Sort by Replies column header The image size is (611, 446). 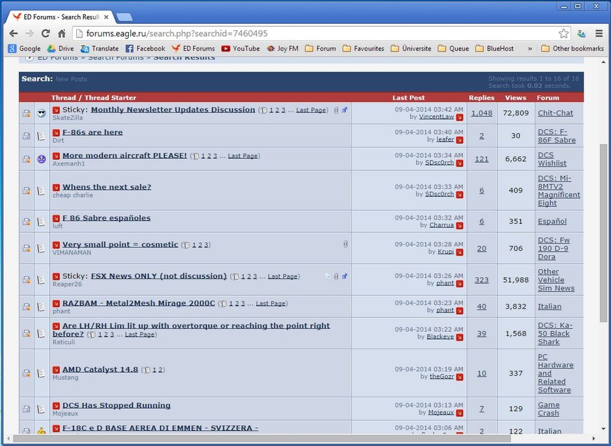pyautogui.click(x=481, y=98)
